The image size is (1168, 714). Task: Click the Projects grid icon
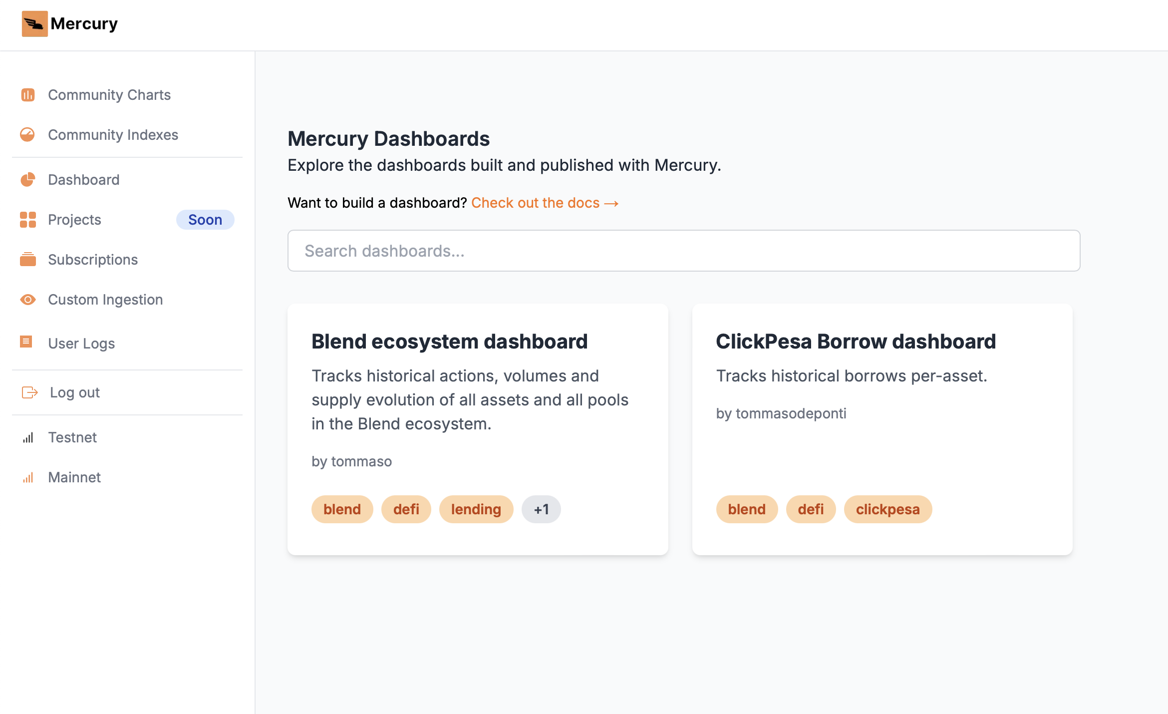tap(28, 220)
